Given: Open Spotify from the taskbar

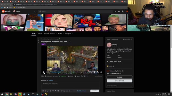Looking at the screenshot, I should pos(20,94).
